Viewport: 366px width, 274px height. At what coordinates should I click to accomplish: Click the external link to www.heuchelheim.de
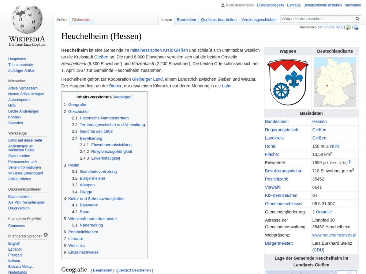click(332, 235)
